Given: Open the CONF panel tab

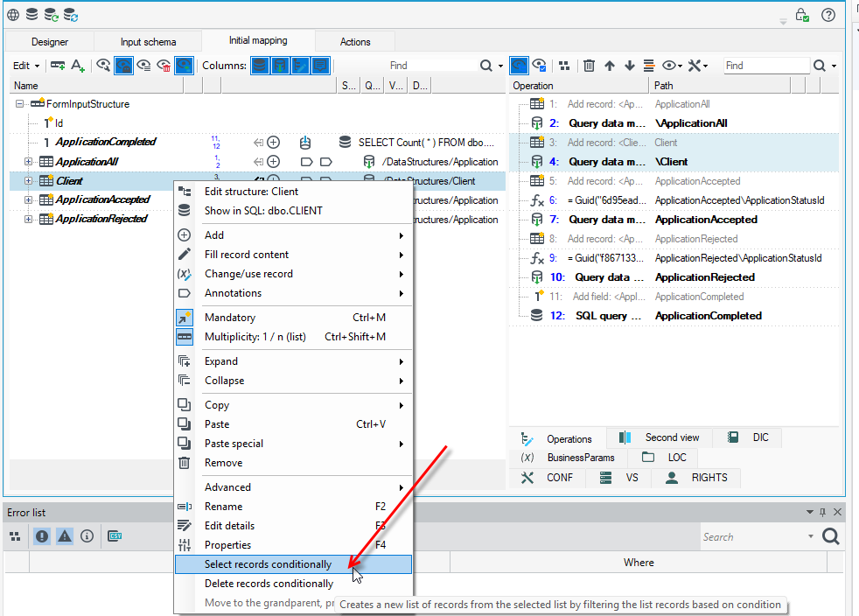Looking at the screenshot, I should point(548,478).
